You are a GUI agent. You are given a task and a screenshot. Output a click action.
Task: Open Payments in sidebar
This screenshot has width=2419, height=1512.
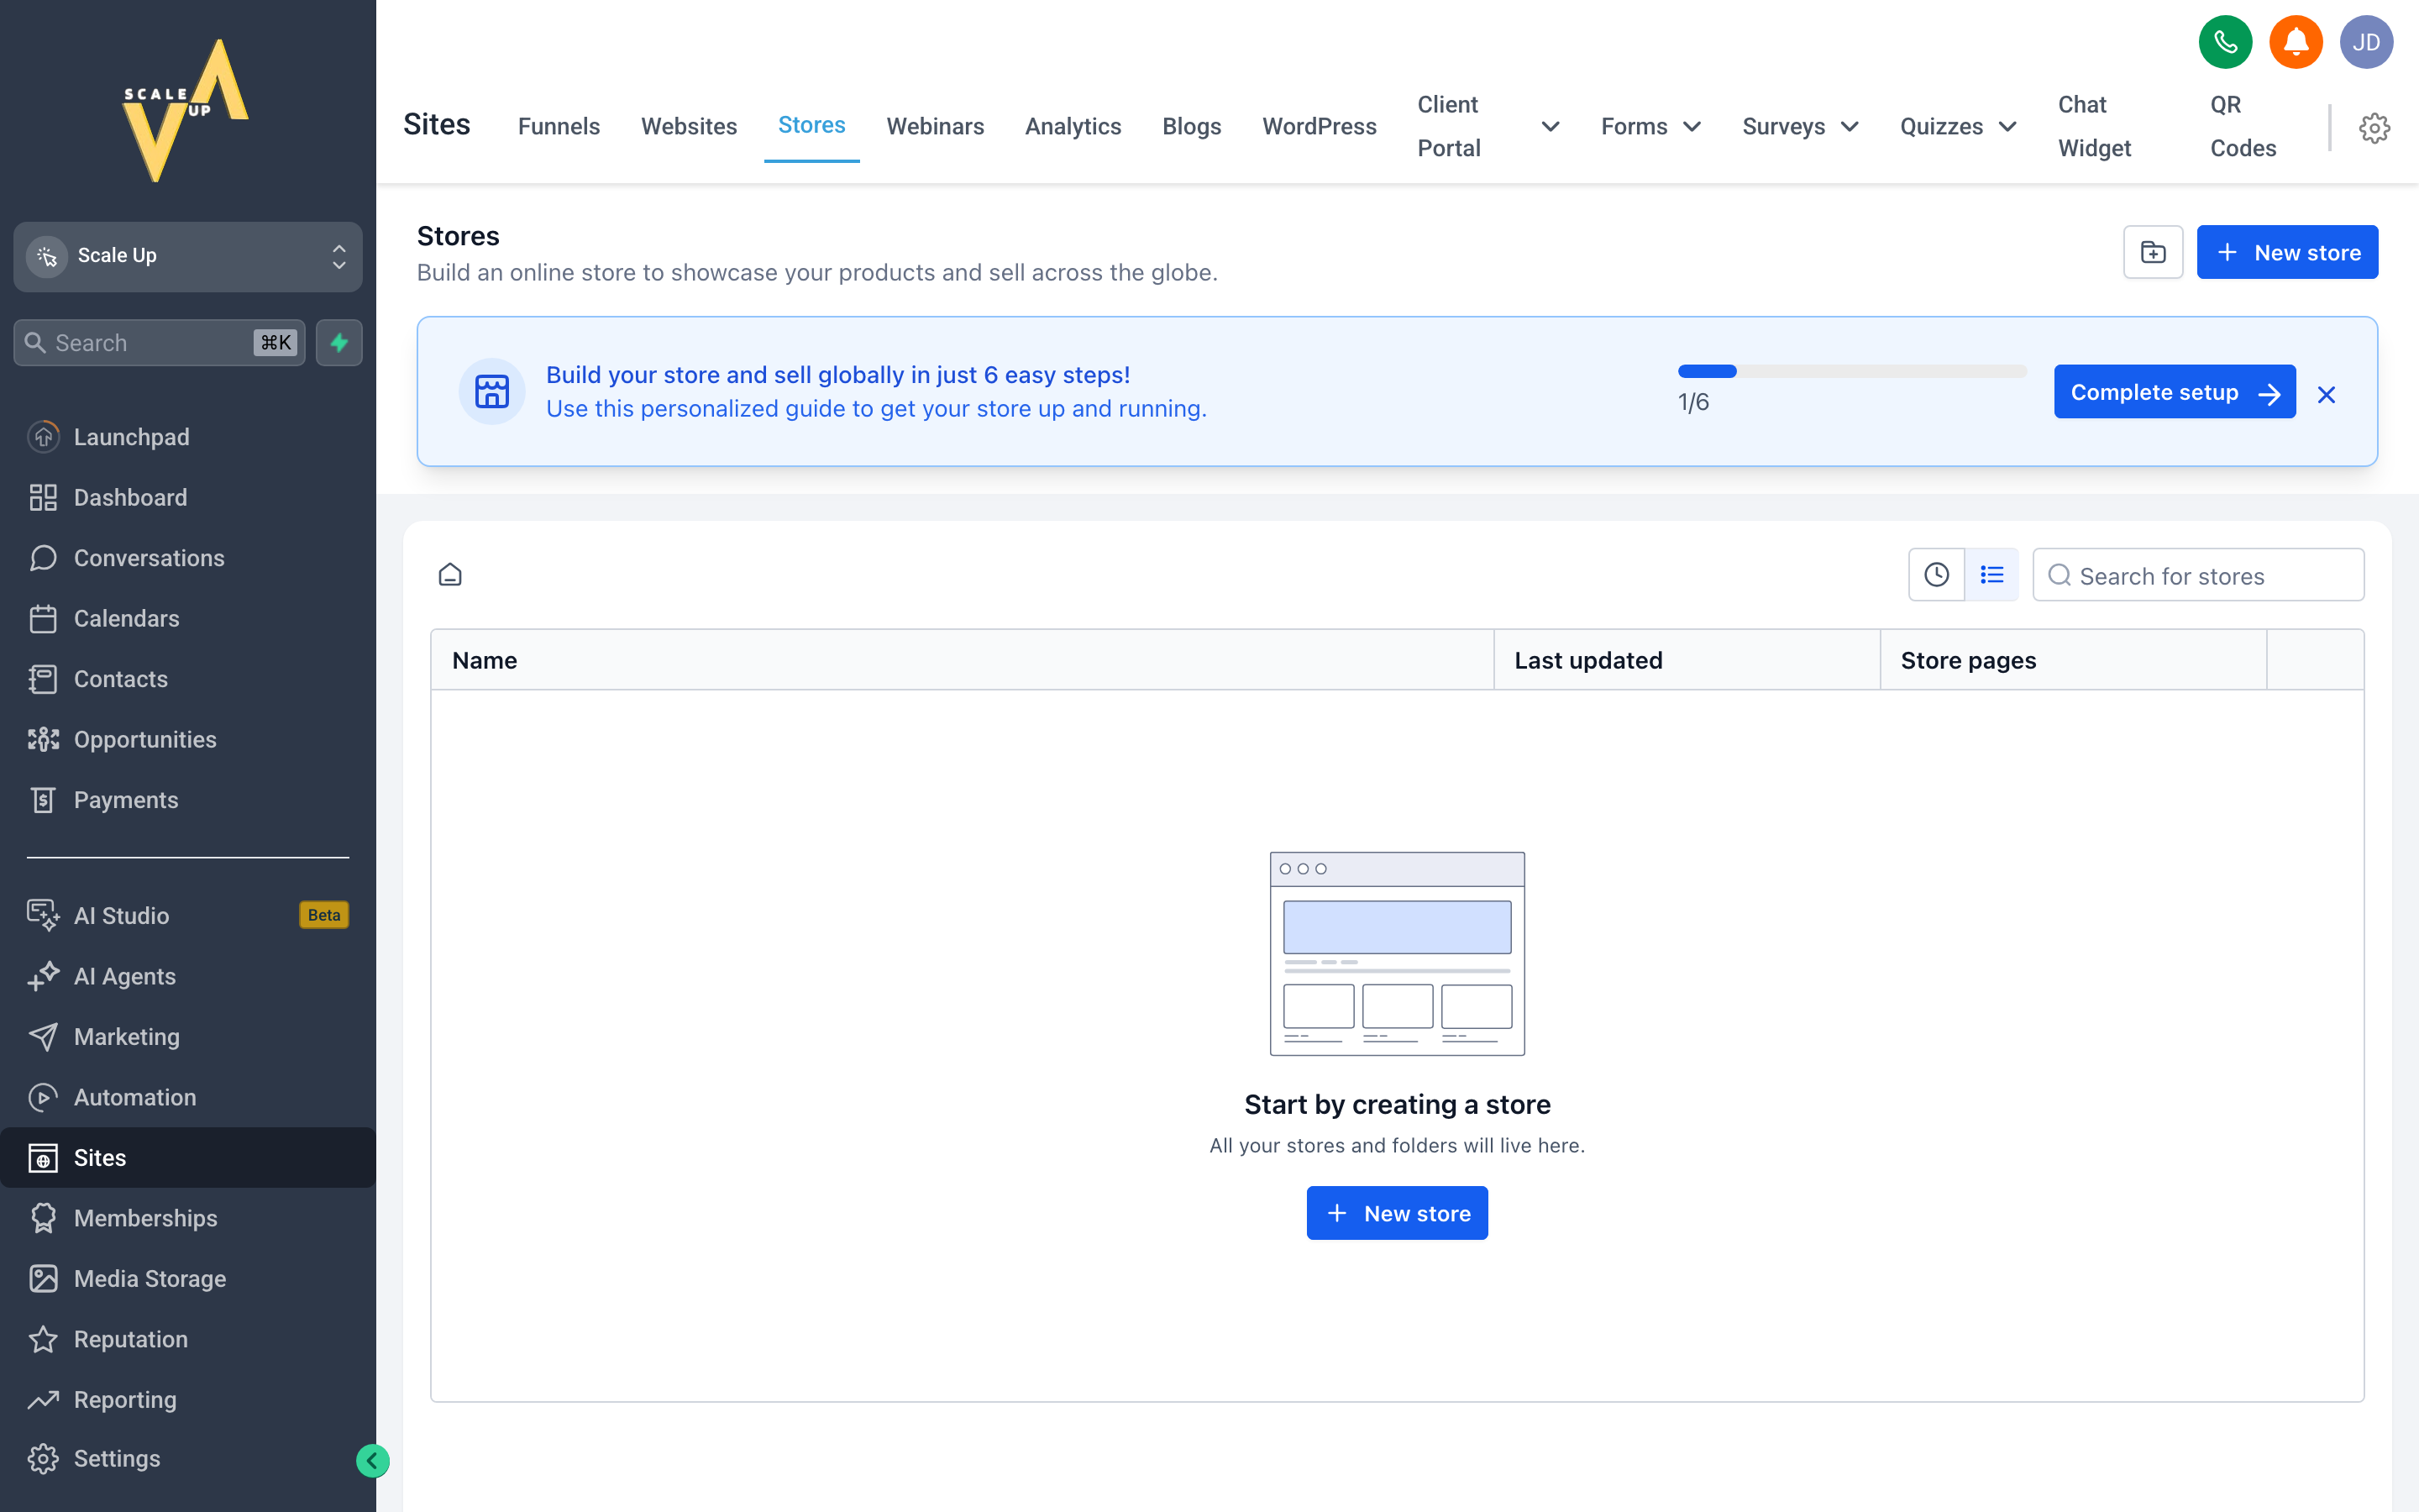pyautogui.click(x=188, y=800)
